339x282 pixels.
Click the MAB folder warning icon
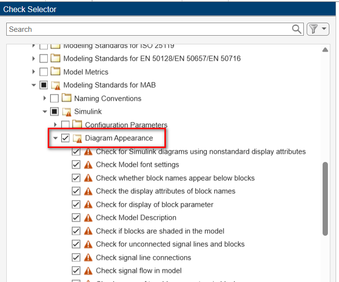[x=55, y=85]
